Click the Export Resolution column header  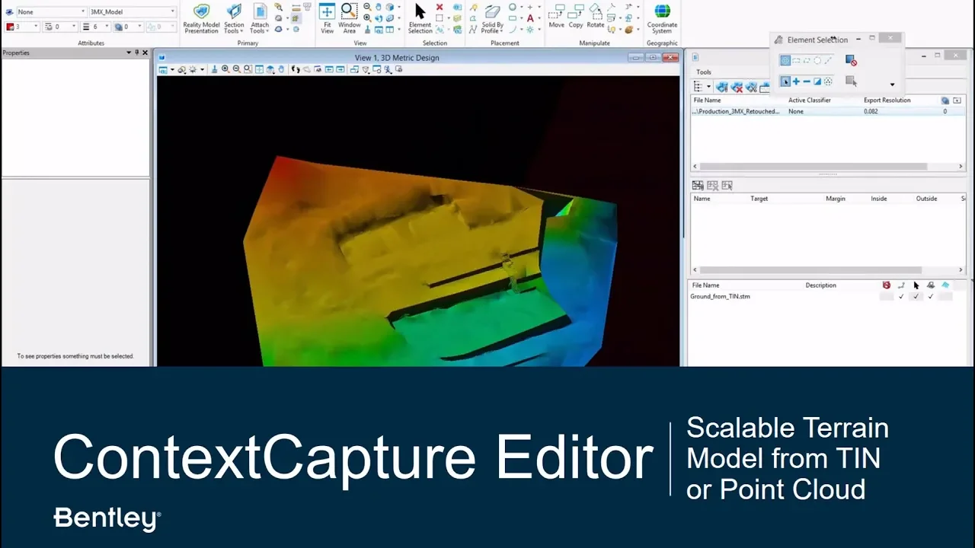tap(887, 100)
